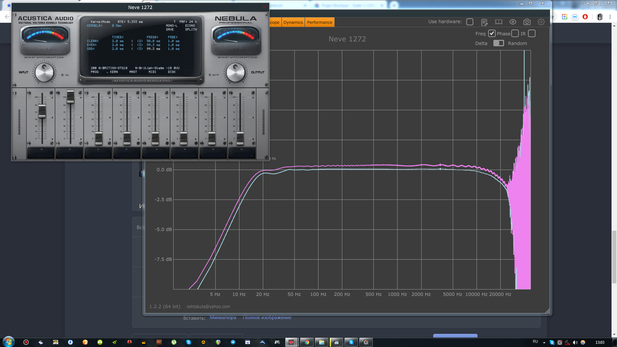Click the second fader handle in Nebula mixer
The height and width of the screenshot is (347, 617).
[70, 96]
